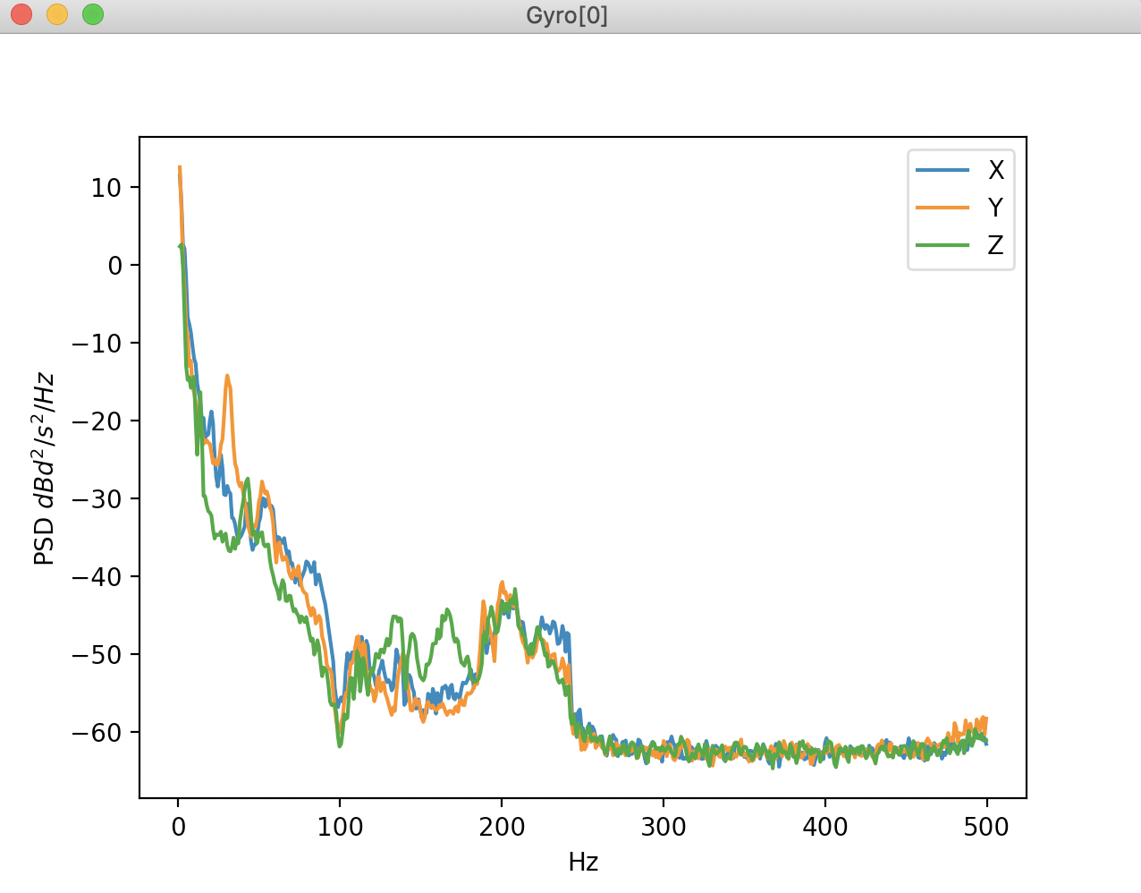Click the −40 tick label on y-axis
Image resolution: width=1141 pixels, height=893 pixels.
coord(98,577)
